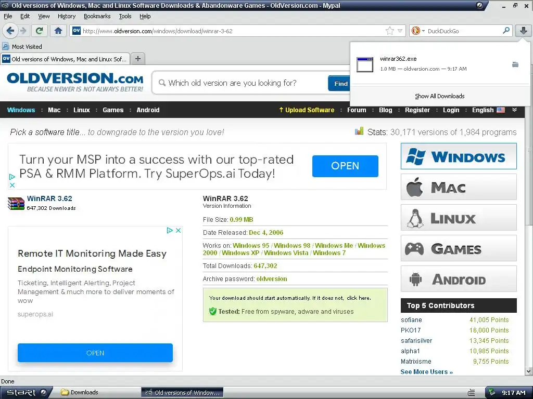
Task: Expand the URL history dropdown arrow
Action: (400, 31)
